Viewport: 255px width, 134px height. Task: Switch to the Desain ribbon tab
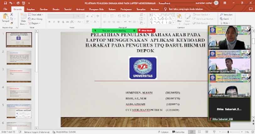tap(56, 9)
